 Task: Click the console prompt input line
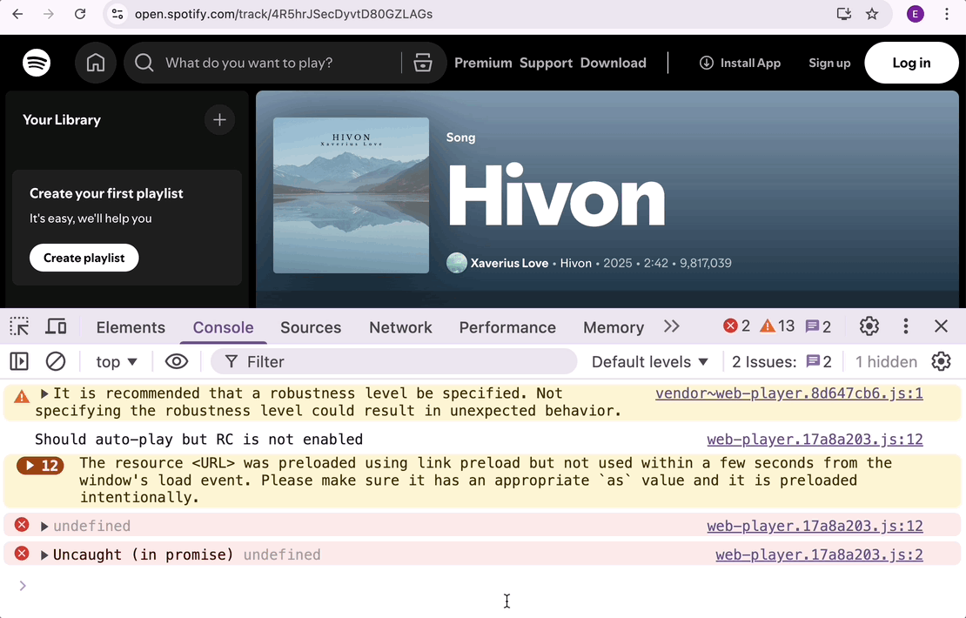[x=486, y=585]
